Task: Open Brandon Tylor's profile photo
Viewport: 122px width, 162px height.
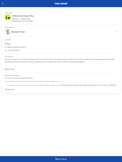Action: pos(8,32)
